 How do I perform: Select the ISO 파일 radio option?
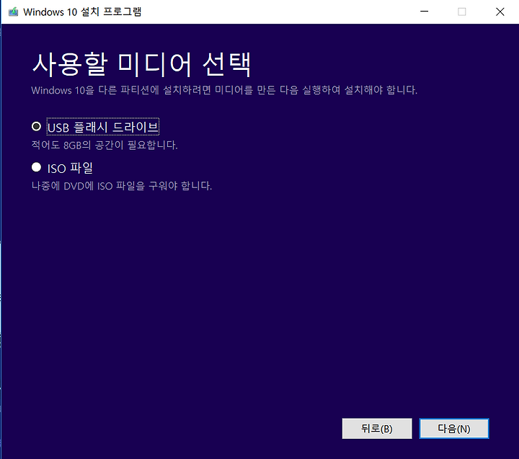click(x=37, y=167)
